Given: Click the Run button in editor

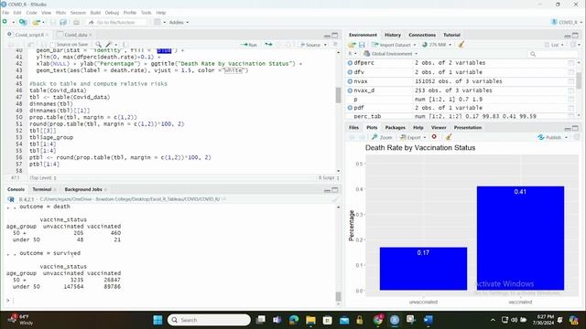Looking at the screenshot, I should click(x=250, y=45).
